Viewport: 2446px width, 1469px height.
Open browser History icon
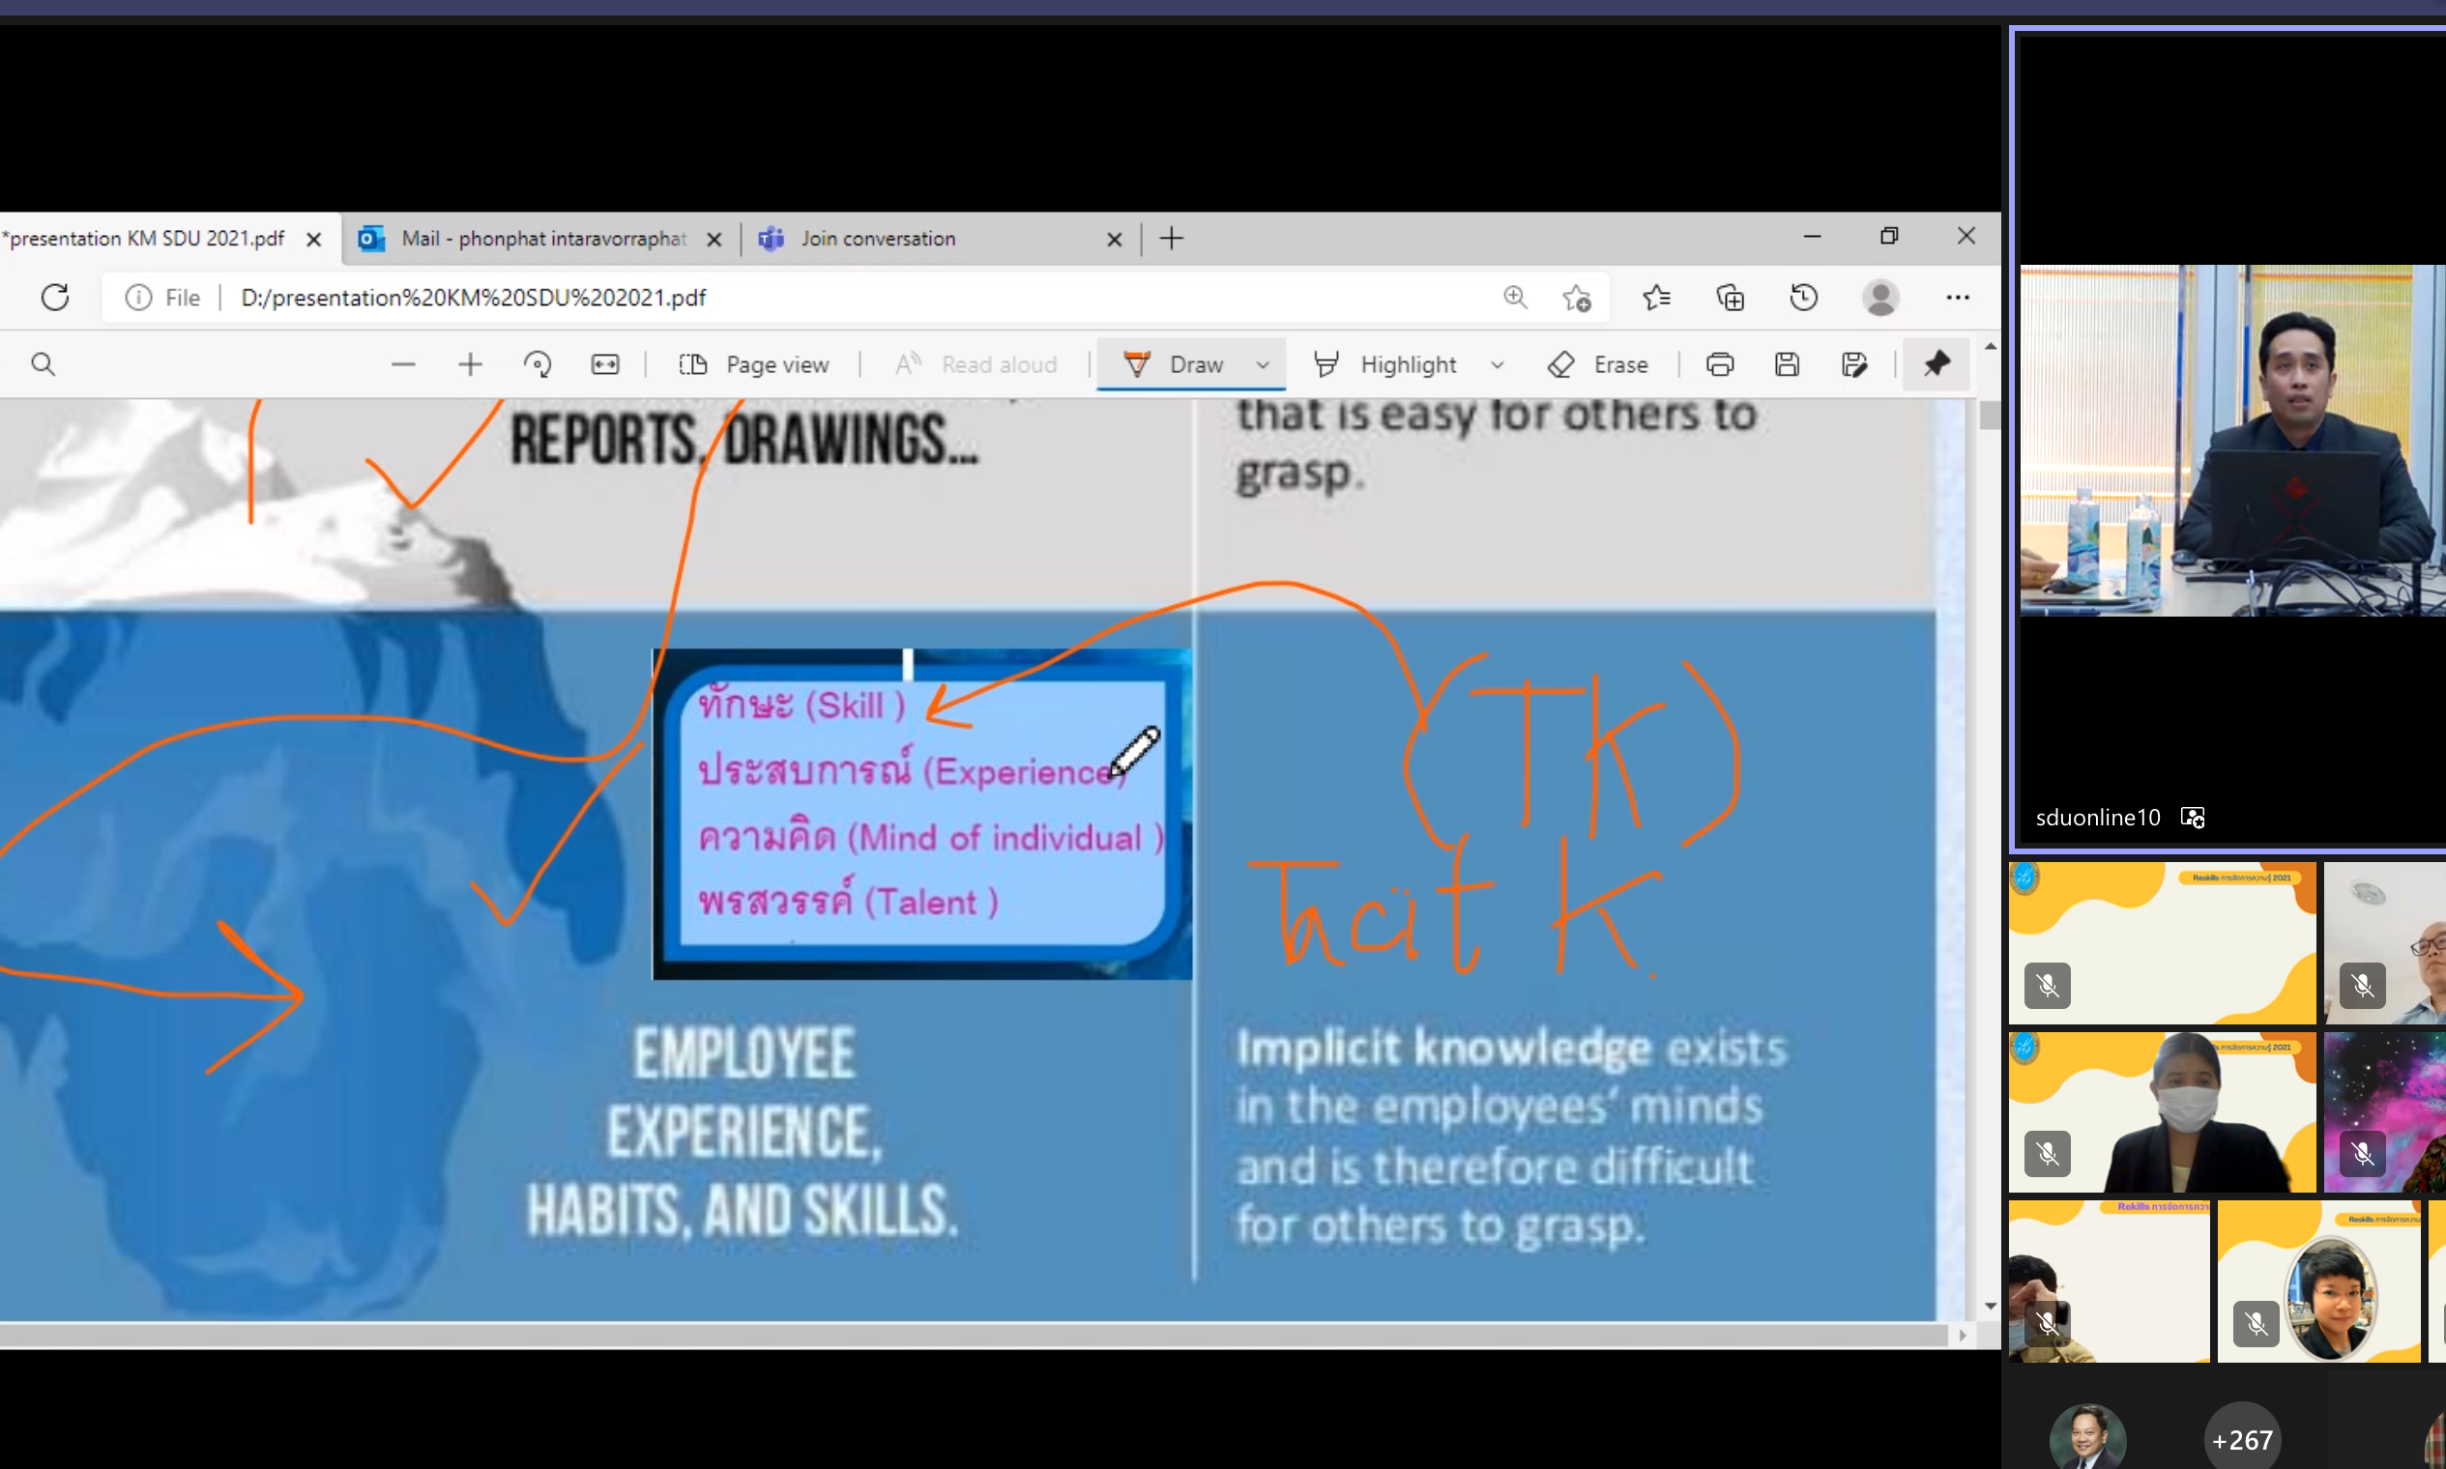click(1803, 297)
